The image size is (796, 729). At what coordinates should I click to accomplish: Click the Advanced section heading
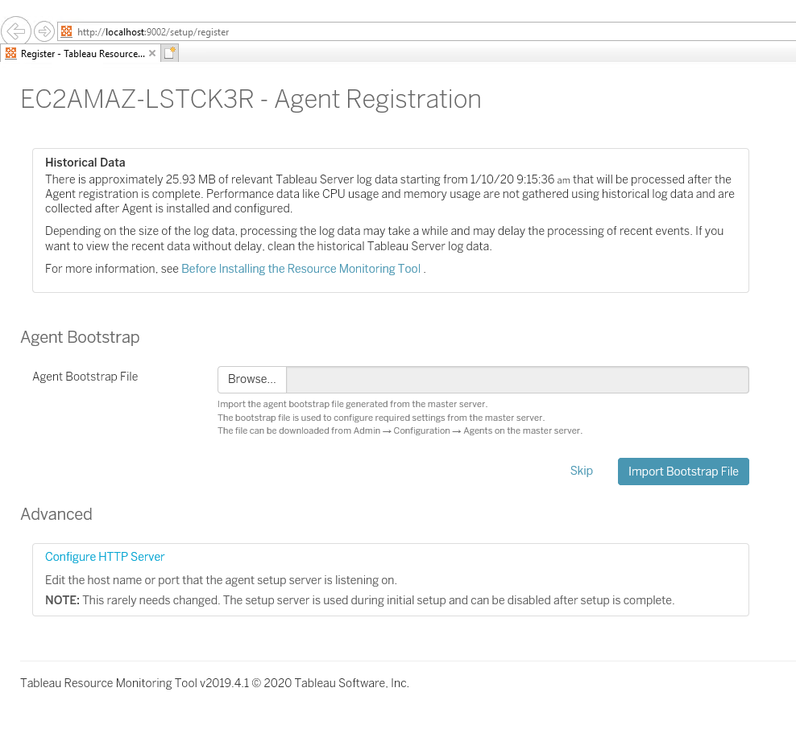(x=56, y=513)
